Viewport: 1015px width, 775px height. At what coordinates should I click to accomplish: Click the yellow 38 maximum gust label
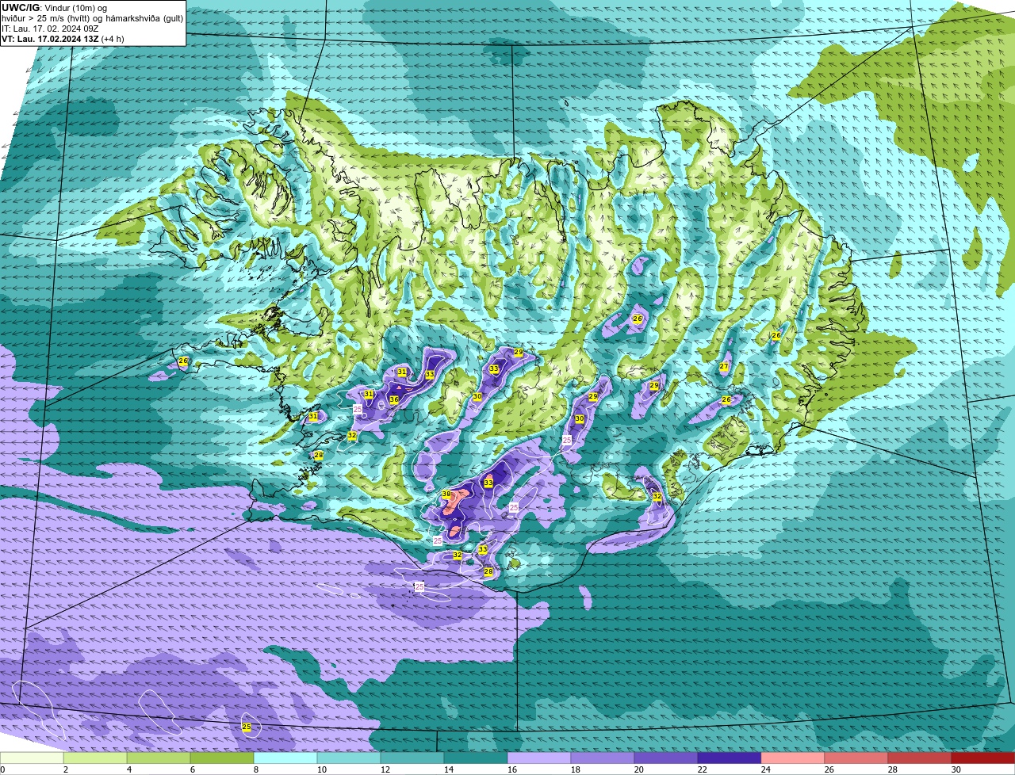click(x=446, y=494)
